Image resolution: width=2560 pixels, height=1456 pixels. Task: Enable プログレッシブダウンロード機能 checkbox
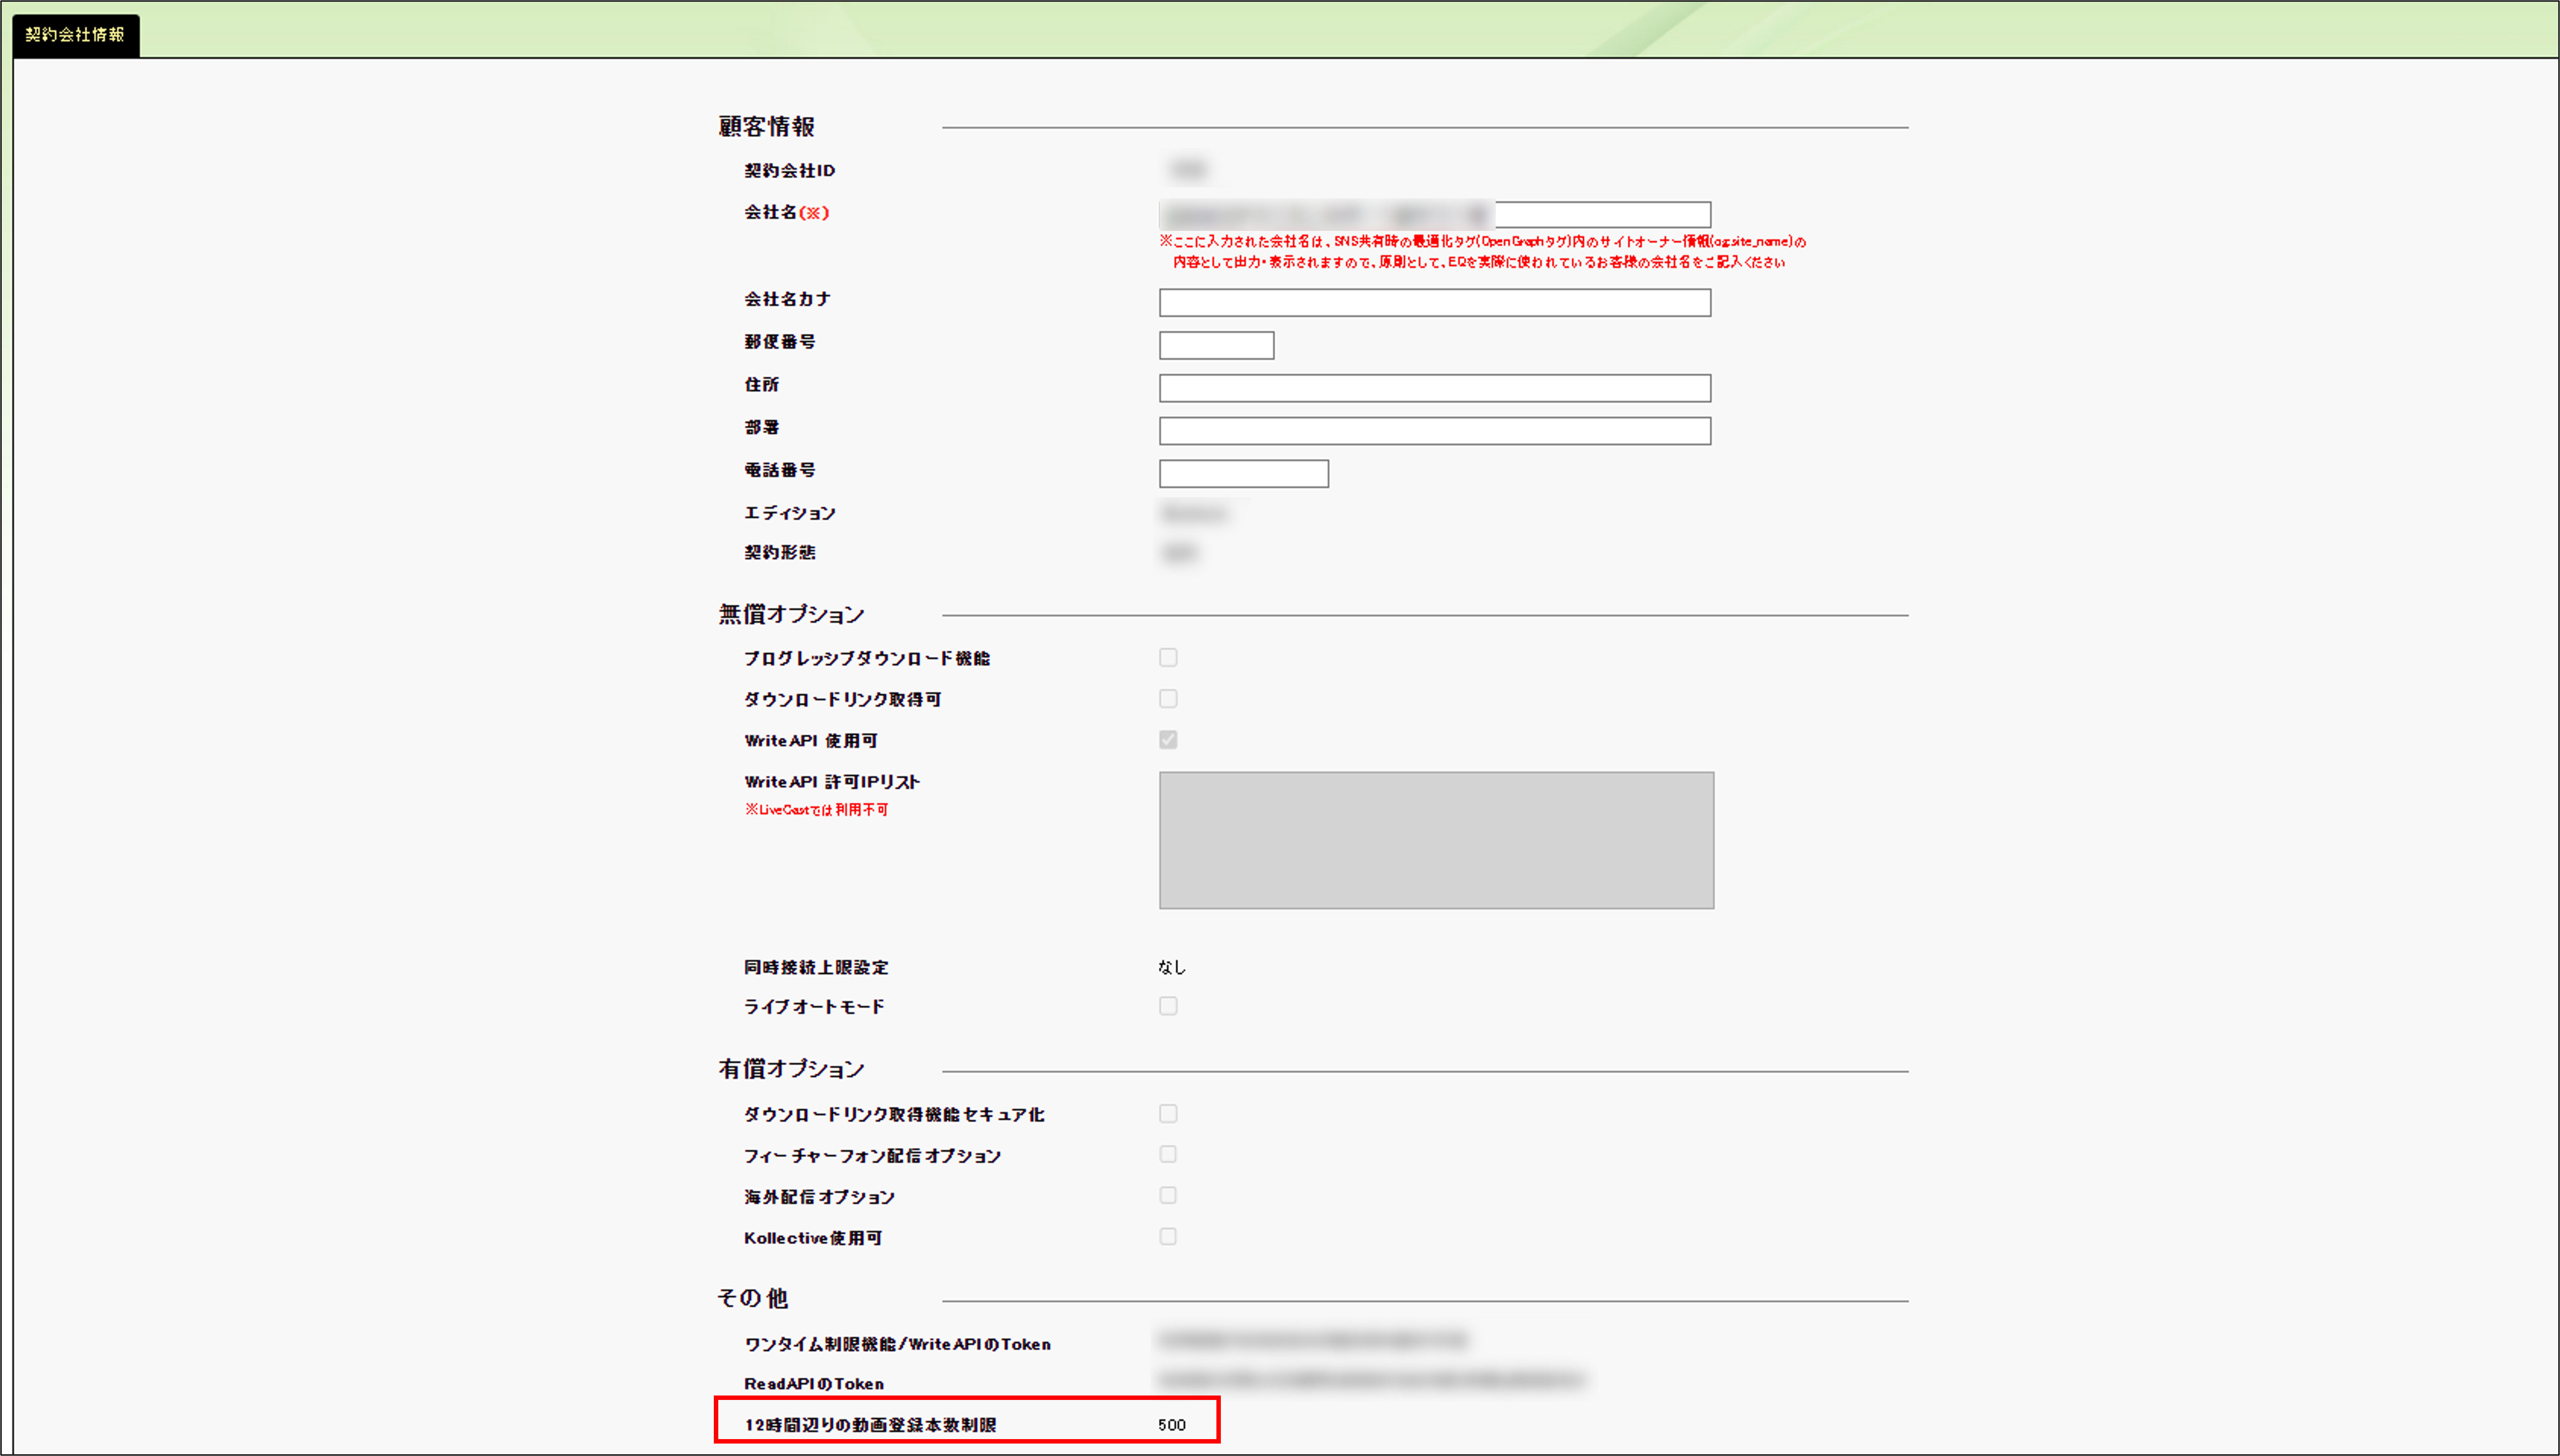(1167, 657)
